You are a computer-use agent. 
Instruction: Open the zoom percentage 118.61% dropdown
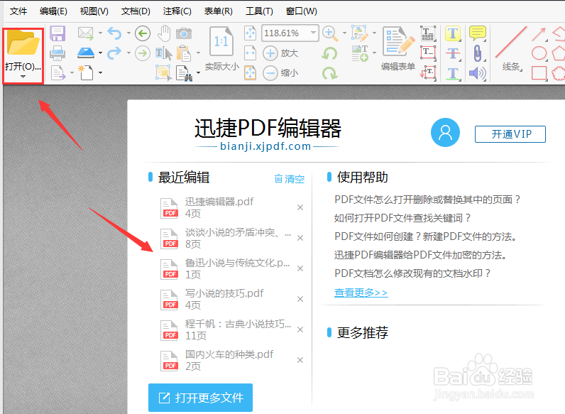[x=314, y=33]
